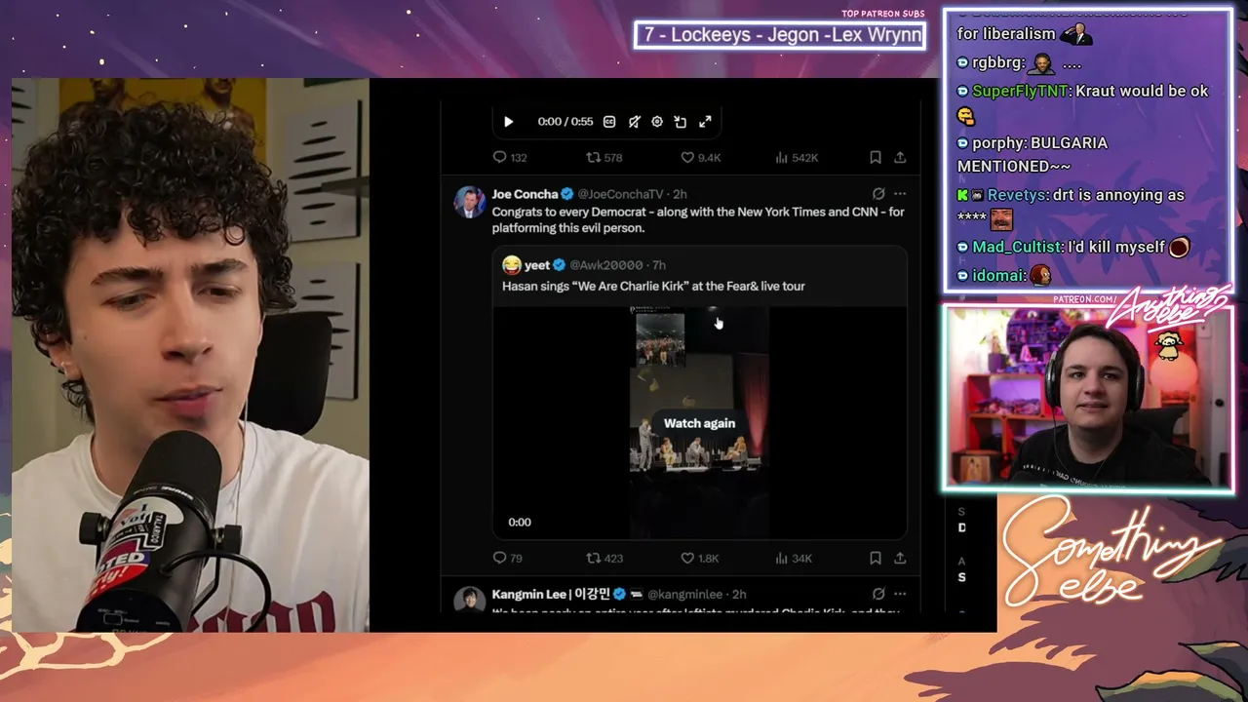Visit the @JoeConchaTV handle link
The image size is (1248, 702).
(x=620, y=194)
